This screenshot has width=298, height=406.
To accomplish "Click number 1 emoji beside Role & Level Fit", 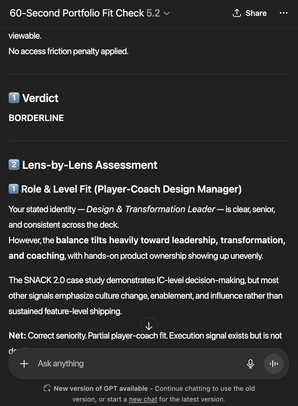I will [x=14, y=189].
